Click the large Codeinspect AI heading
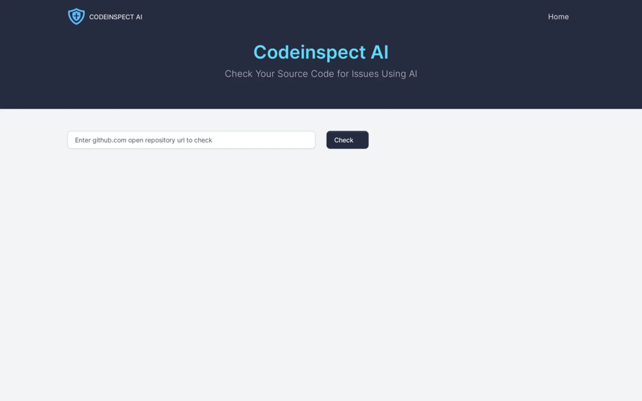 coord(320,52)
